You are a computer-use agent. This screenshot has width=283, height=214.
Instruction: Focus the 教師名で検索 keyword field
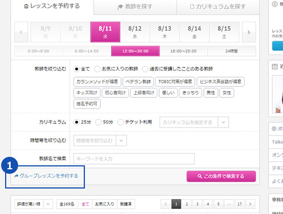click(134, 159)
